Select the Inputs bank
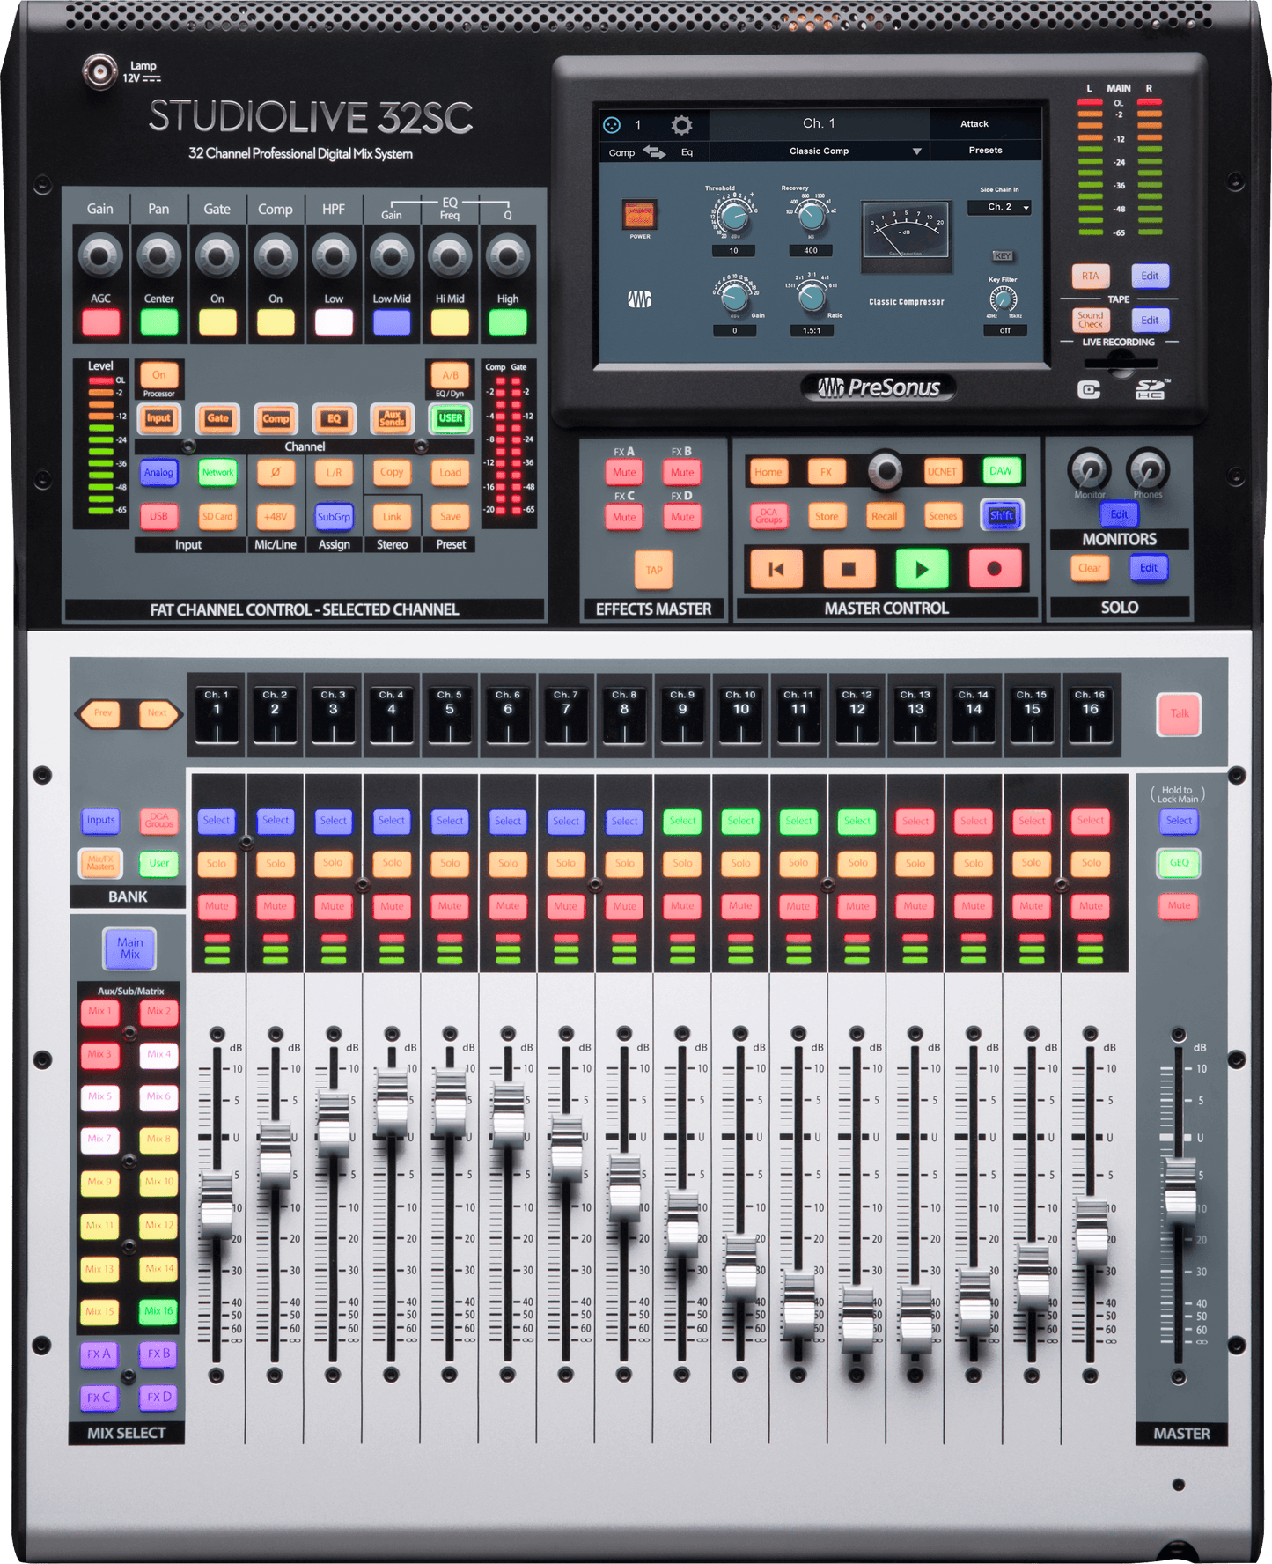The image size is (1272, 1564). (x=100, y=821)
